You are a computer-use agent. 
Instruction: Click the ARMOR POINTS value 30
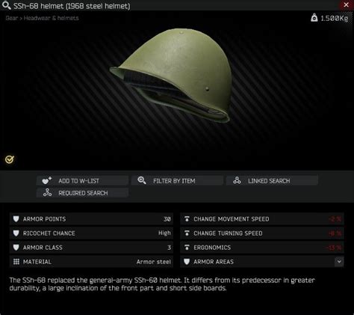coord(167,219)
